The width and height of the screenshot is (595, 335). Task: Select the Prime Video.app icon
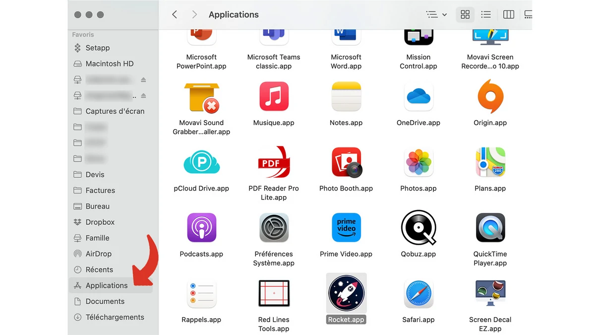(x=346, y=227)
